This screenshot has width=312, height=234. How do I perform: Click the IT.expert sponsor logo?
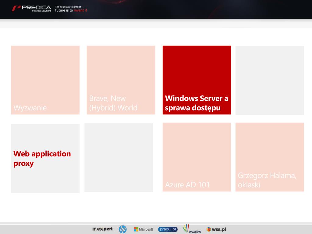tap(102, 229)
